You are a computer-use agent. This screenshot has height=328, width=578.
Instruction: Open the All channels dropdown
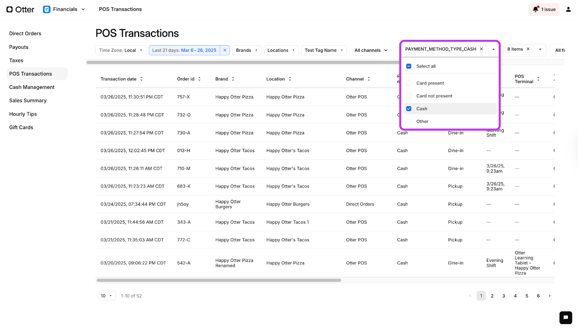(x=371, y=50)
